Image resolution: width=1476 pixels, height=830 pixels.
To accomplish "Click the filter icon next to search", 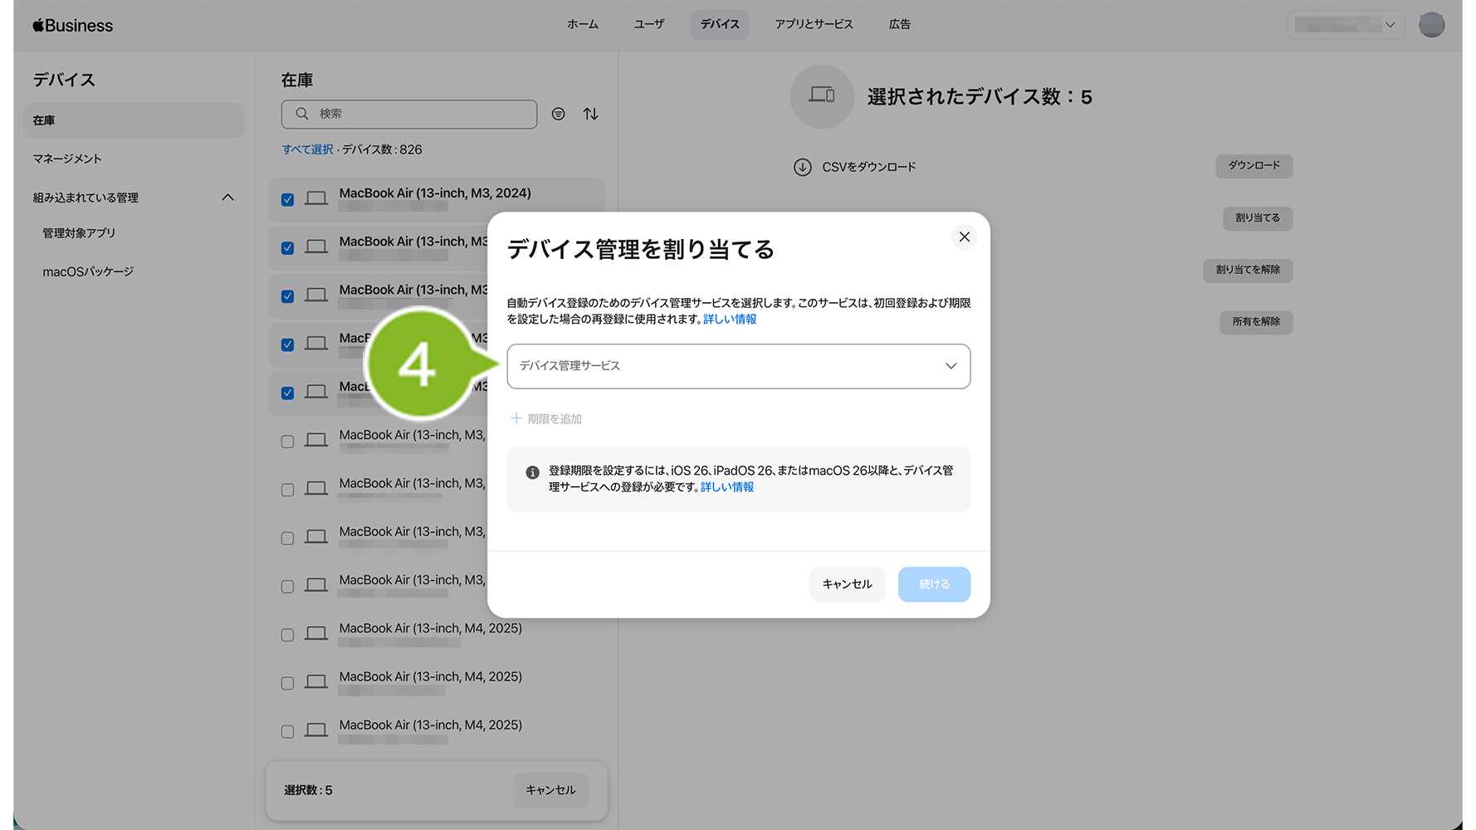I will pyautogui.click(x=559, y=114).
